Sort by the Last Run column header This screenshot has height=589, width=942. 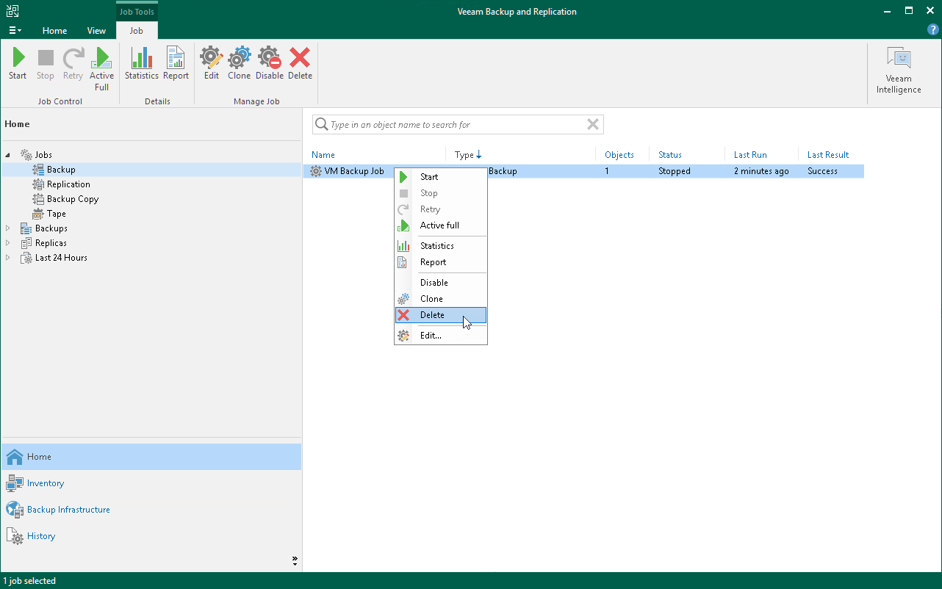(750, 155)
